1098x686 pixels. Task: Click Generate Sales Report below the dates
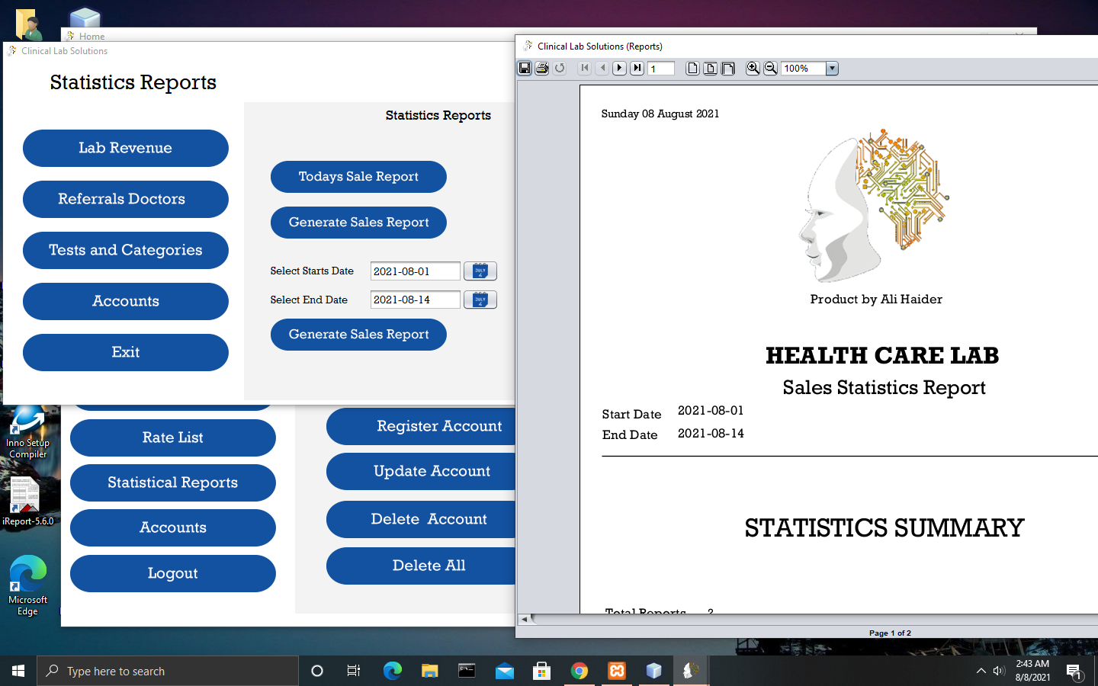coord(358,334)
